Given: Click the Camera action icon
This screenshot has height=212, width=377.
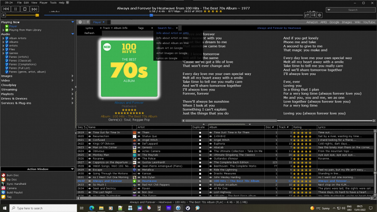Looking at the screenshot, I should pos(3,188).
